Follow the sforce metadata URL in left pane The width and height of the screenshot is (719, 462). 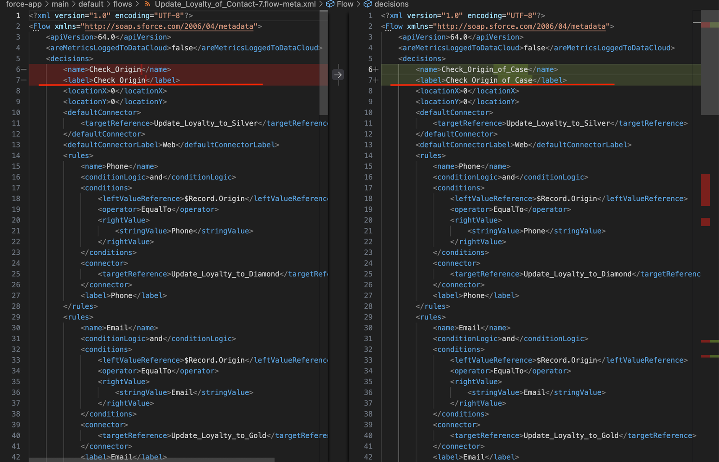point(169,26)
